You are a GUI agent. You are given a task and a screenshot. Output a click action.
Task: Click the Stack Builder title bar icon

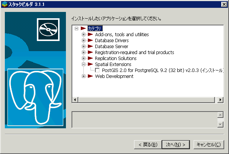point(4,4)
